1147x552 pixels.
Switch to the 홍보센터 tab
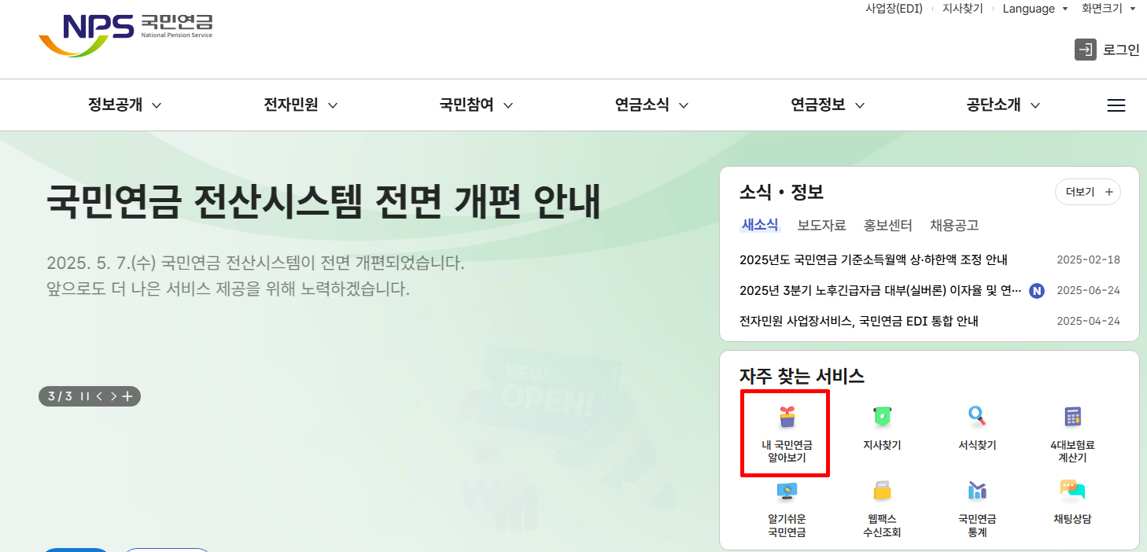pyautogui.click(x=887, y=225)
